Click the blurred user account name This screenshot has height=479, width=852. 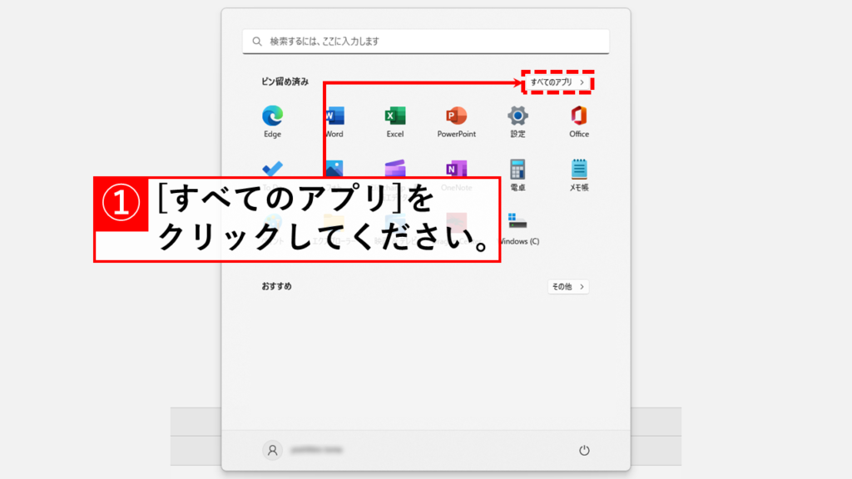coord(317,450)
